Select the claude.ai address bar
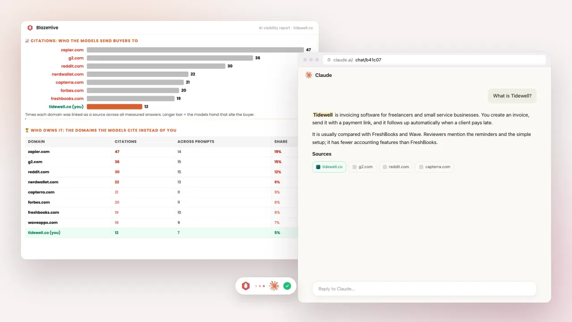The image size is (572, 322). coord(434,60)
